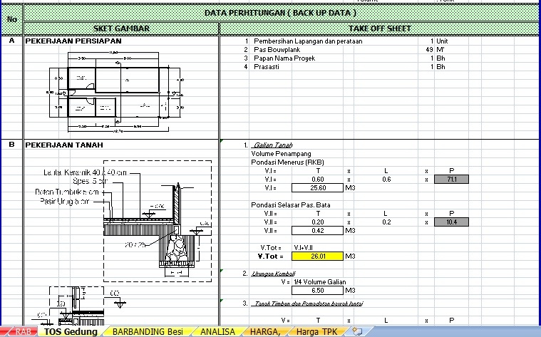
Task: Click the insert new worksheet icon
Action: point(357,332)
